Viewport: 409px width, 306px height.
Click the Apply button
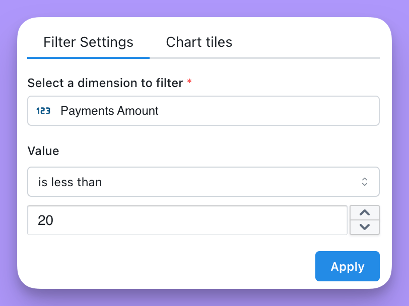point(348,266)
